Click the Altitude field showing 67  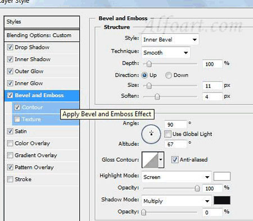[175, 144]
